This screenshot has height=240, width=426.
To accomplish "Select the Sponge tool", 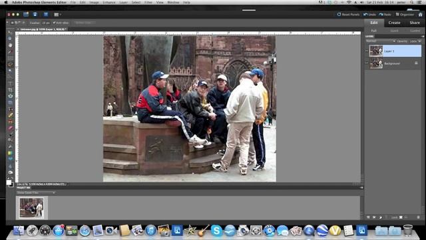I will coord(11,172).
